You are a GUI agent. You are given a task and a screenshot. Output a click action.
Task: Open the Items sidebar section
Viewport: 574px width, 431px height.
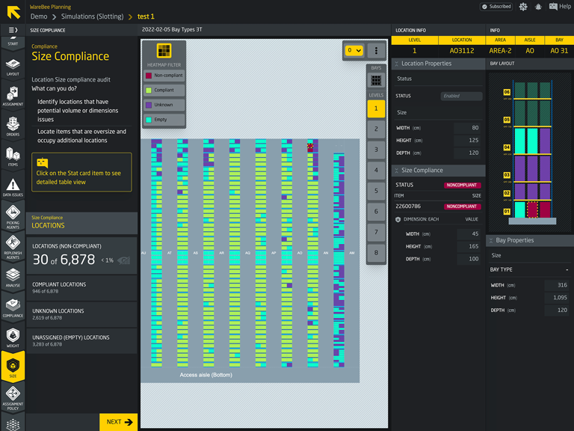click(13, 157)
